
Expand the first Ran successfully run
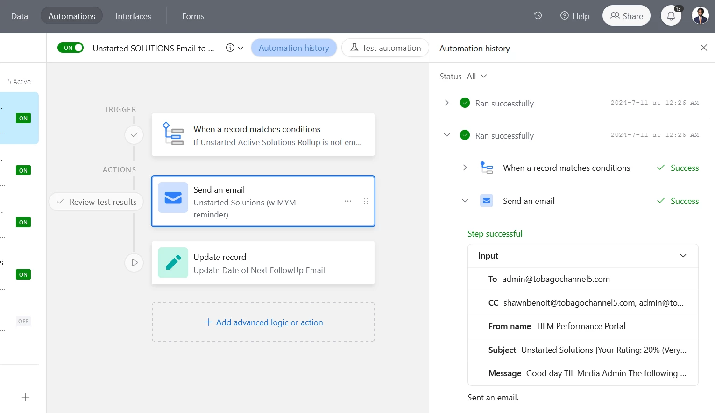(x=447, y=103)
